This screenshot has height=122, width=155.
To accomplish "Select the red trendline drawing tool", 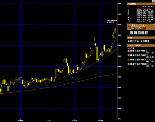I will tap(129, 28).
